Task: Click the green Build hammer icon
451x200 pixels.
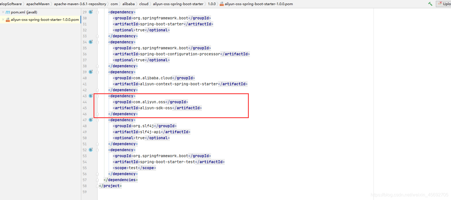Action: tap(430, 4)
